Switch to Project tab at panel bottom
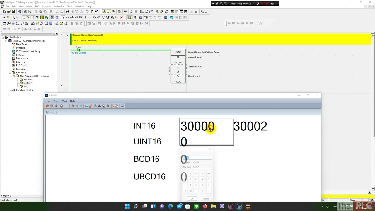 (x=6, y=195)
